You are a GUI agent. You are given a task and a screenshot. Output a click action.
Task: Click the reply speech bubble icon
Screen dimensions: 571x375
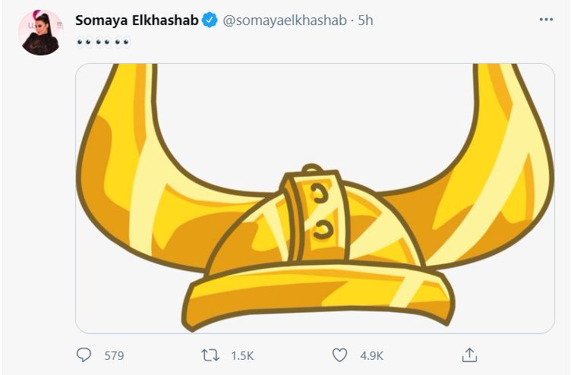pos(85,355)
